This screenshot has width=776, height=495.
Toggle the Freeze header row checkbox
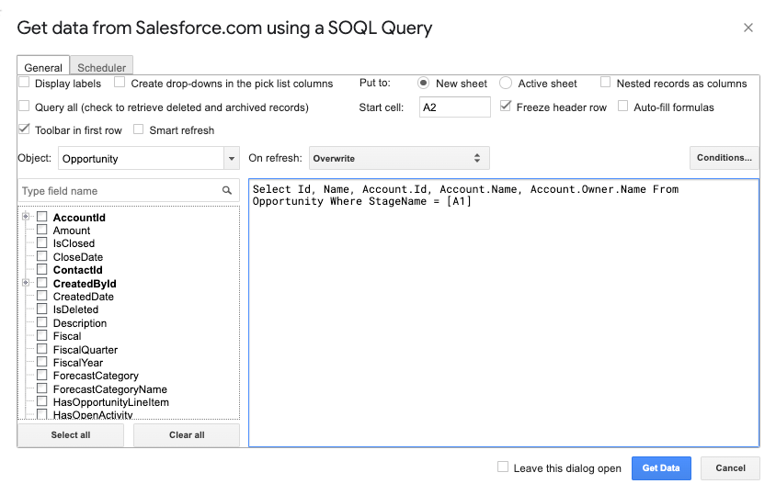coord(507,107)
